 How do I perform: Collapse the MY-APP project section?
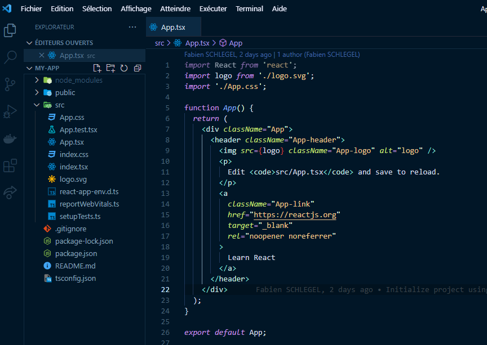click(29, 68)
